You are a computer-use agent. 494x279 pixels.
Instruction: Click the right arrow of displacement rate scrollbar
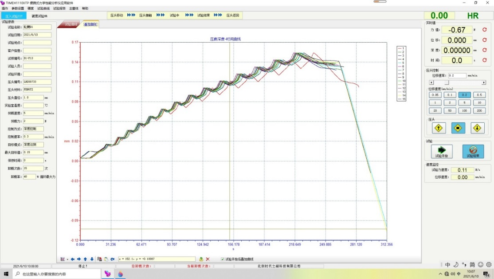[484, 83]
